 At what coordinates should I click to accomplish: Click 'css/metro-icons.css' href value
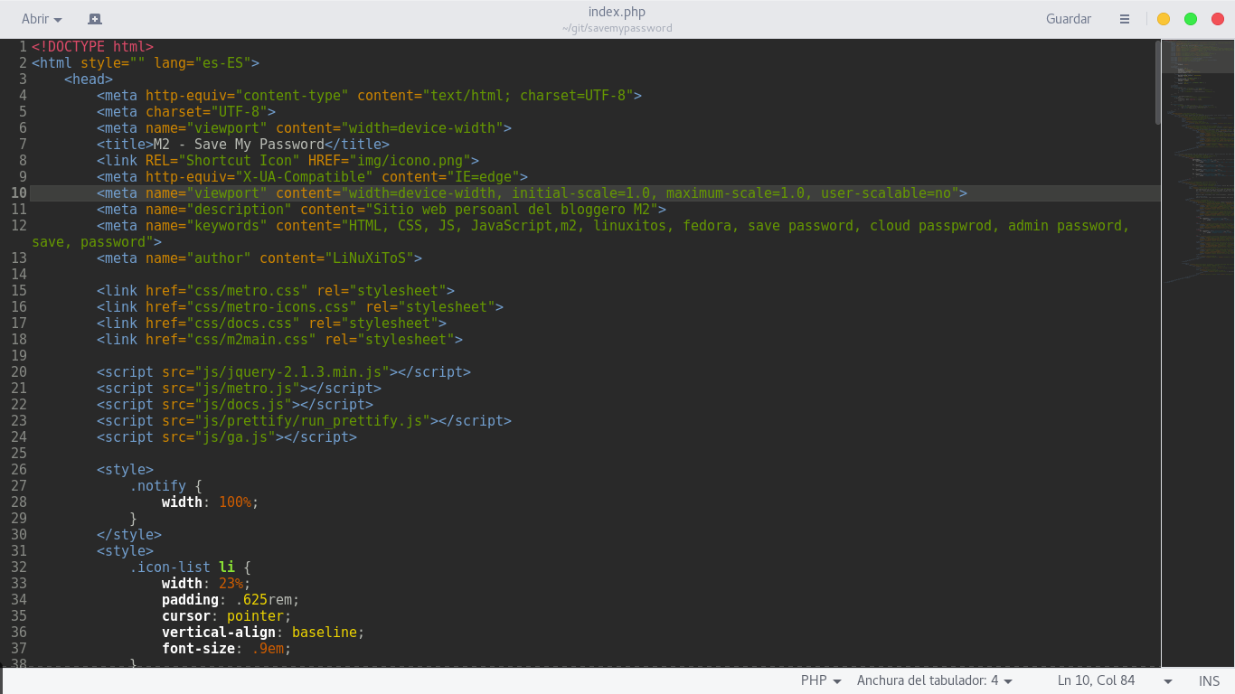[x=271, y=307]
